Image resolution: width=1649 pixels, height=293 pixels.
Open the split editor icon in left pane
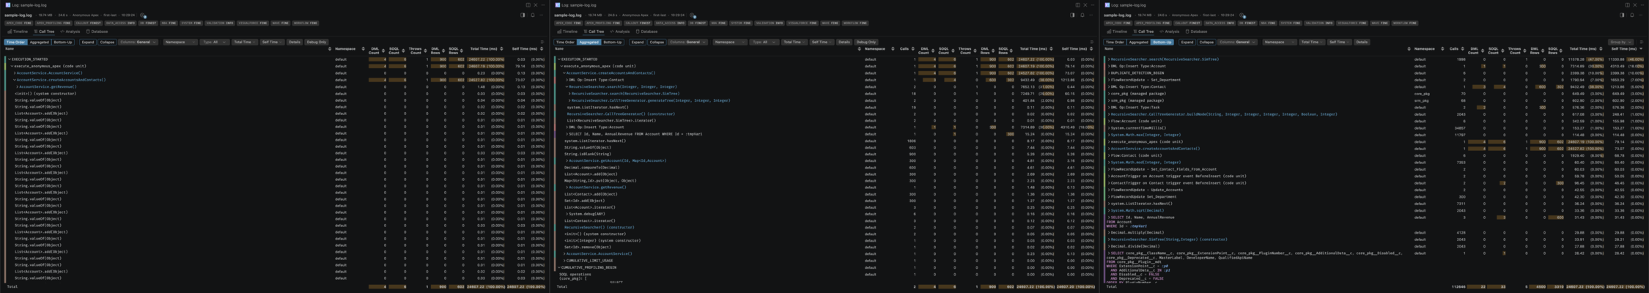pyautogui.click(x=528, y=5)
